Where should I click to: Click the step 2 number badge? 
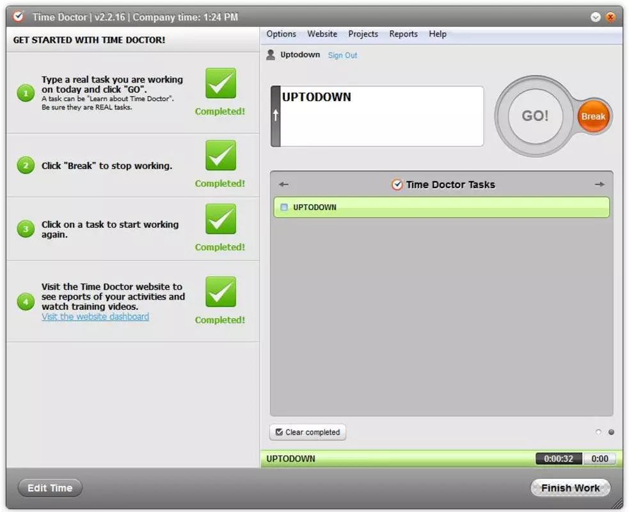26,165
